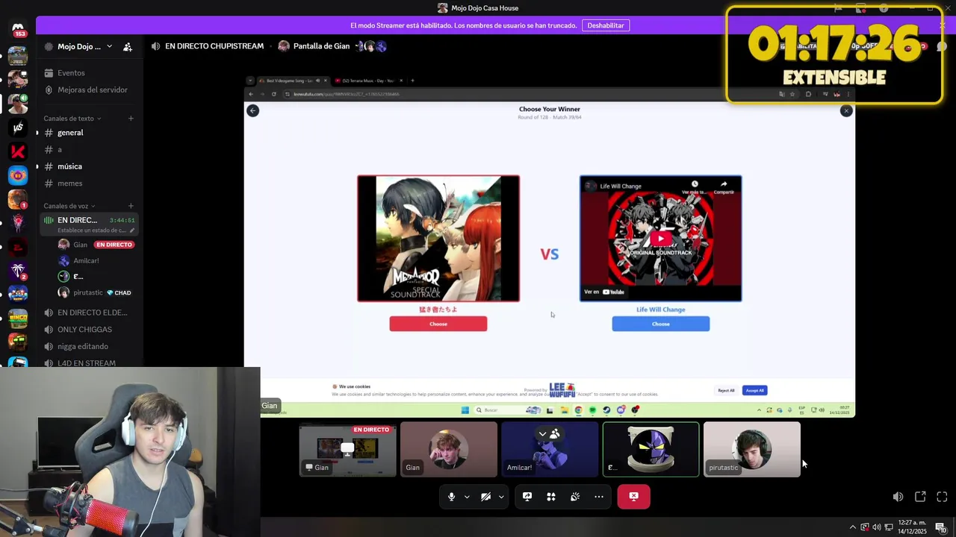Click Reject All cookies button
Screen dimensions: 956x537
[x=726, y=390]
